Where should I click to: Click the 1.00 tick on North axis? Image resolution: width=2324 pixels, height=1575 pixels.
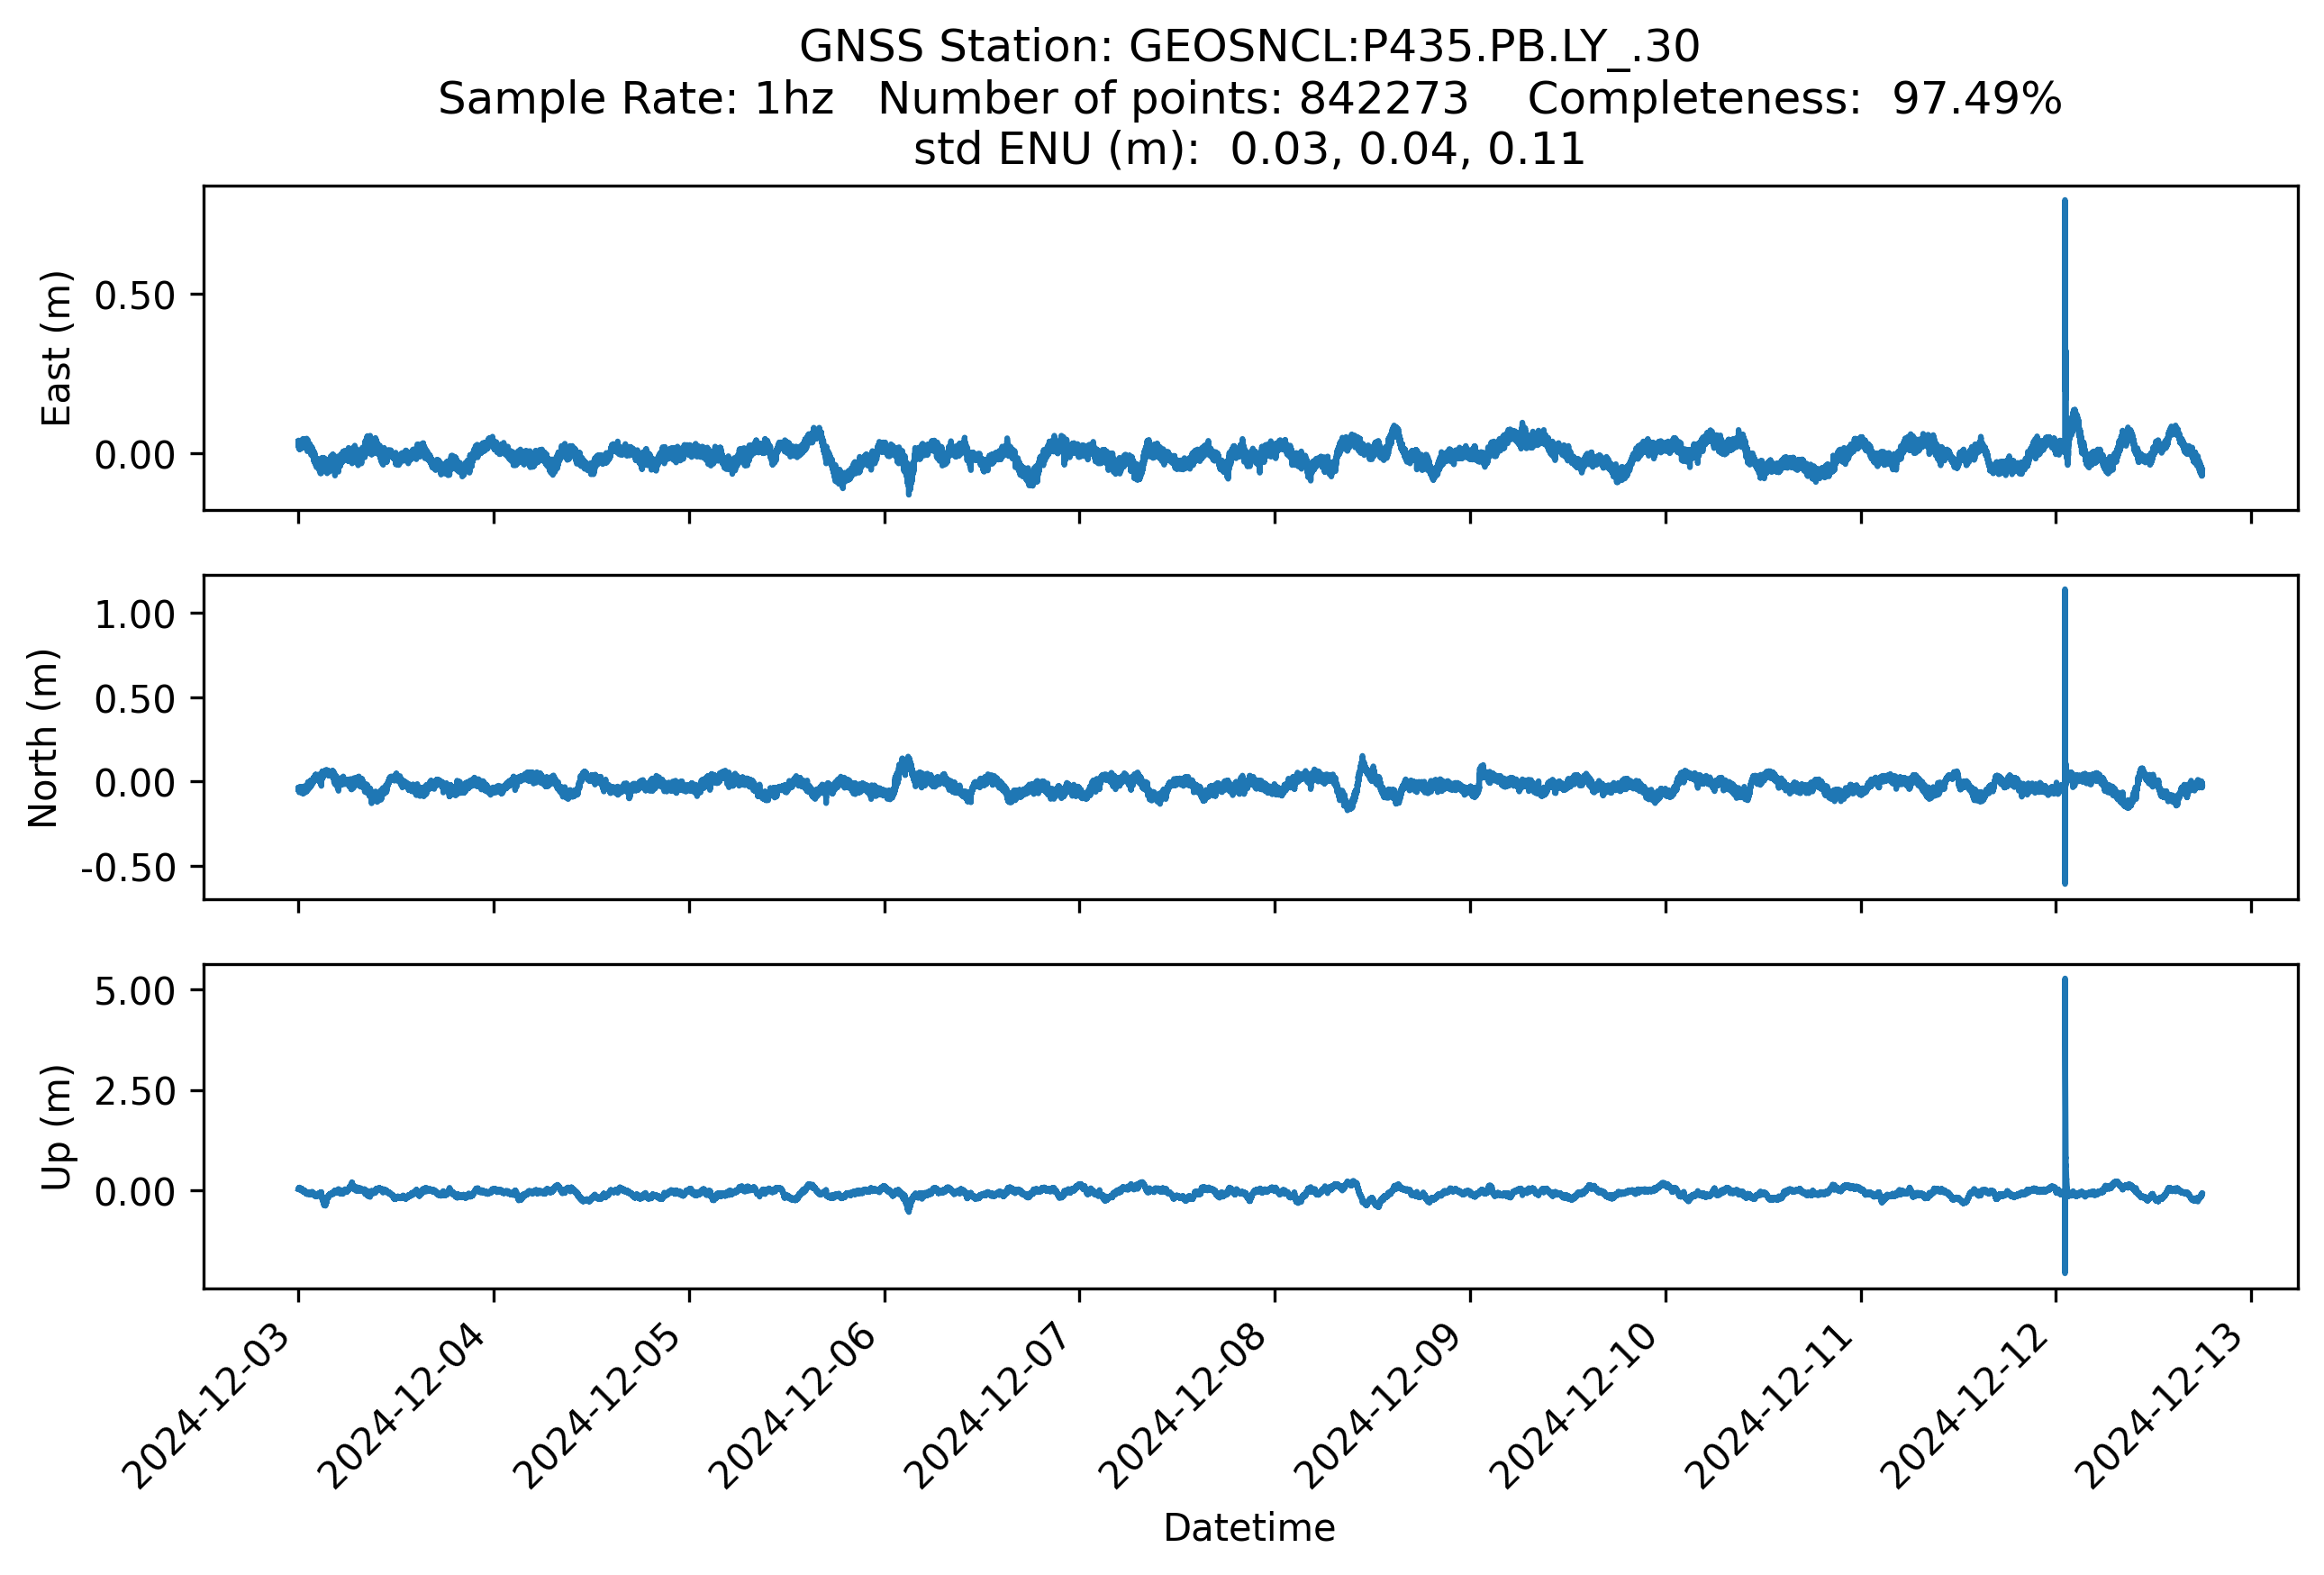click(x=134, y=614)
